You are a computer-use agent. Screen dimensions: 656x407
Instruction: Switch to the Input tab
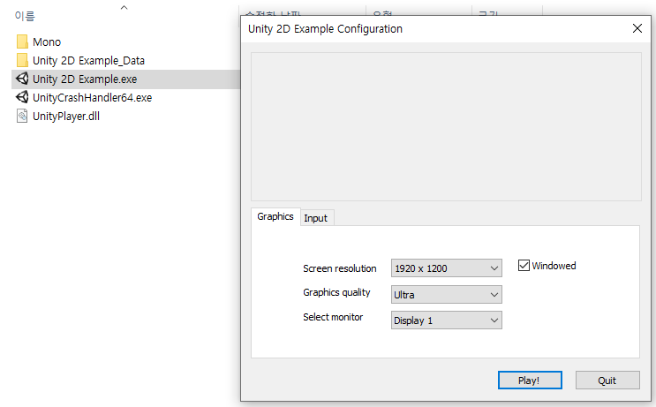316,218
